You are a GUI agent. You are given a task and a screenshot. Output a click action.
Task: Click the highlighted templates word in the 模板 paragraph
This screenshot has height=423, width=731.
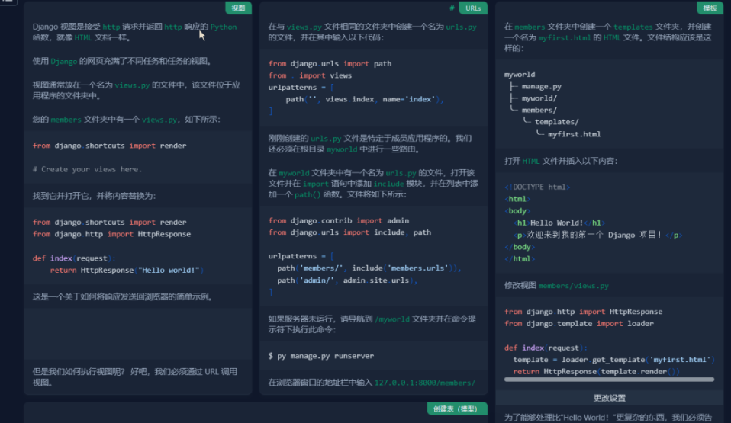click(633, 27)
